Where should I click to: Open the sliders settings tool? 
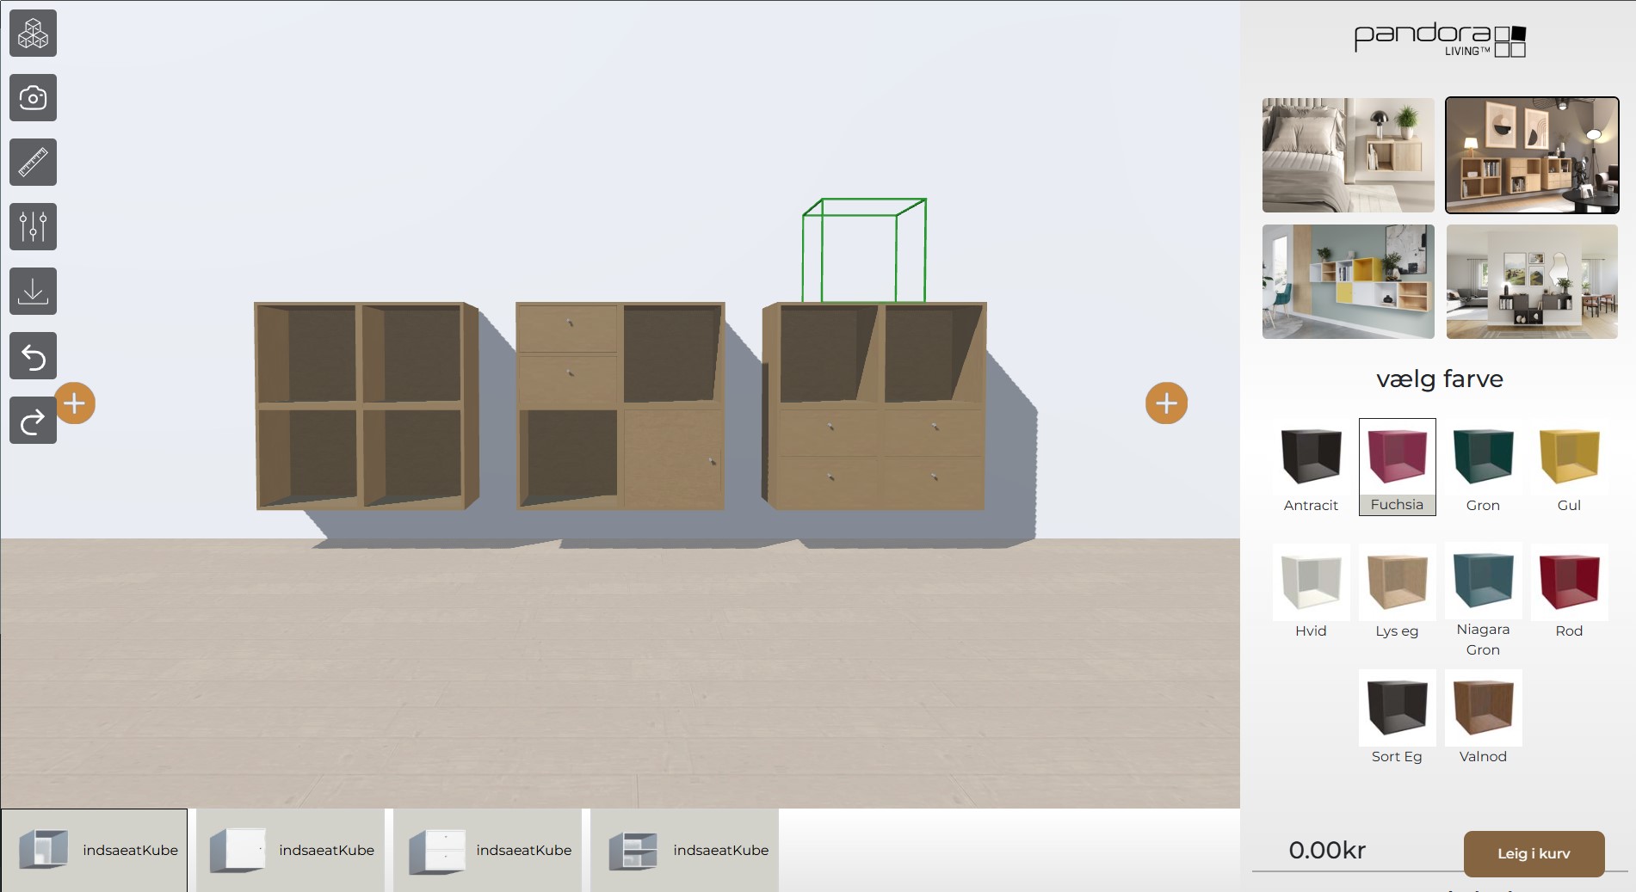click(33, 226)
